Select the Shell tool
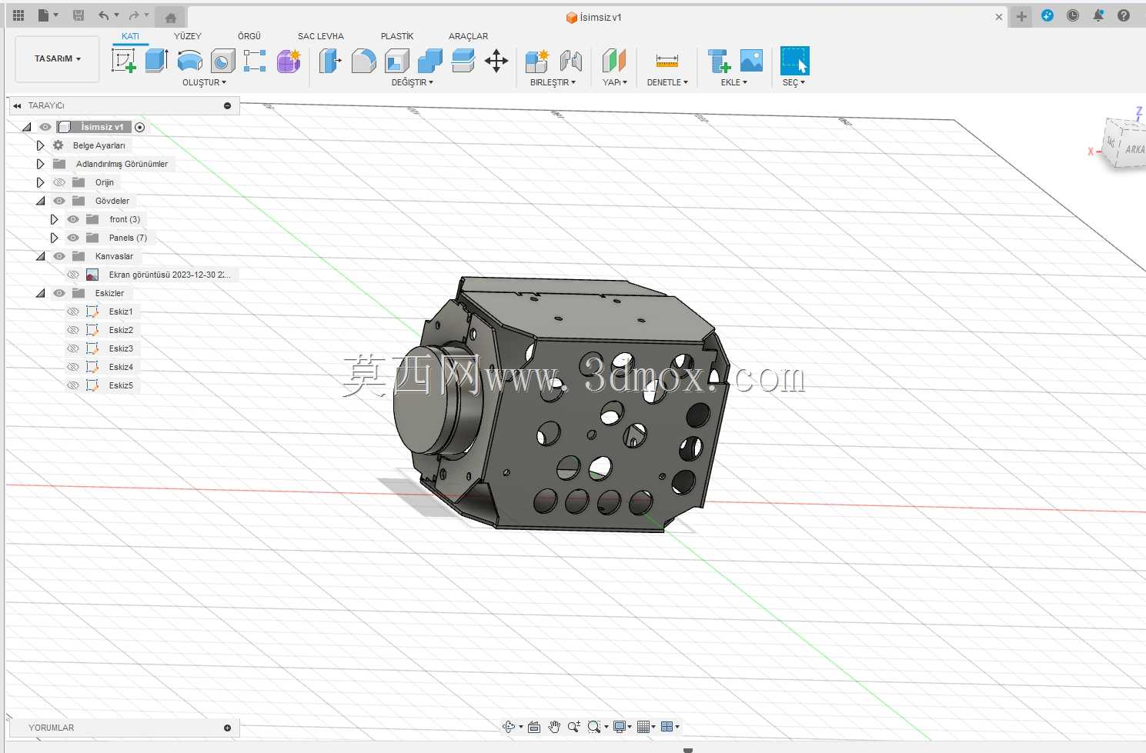1146x753 pixels. point(396,61)
